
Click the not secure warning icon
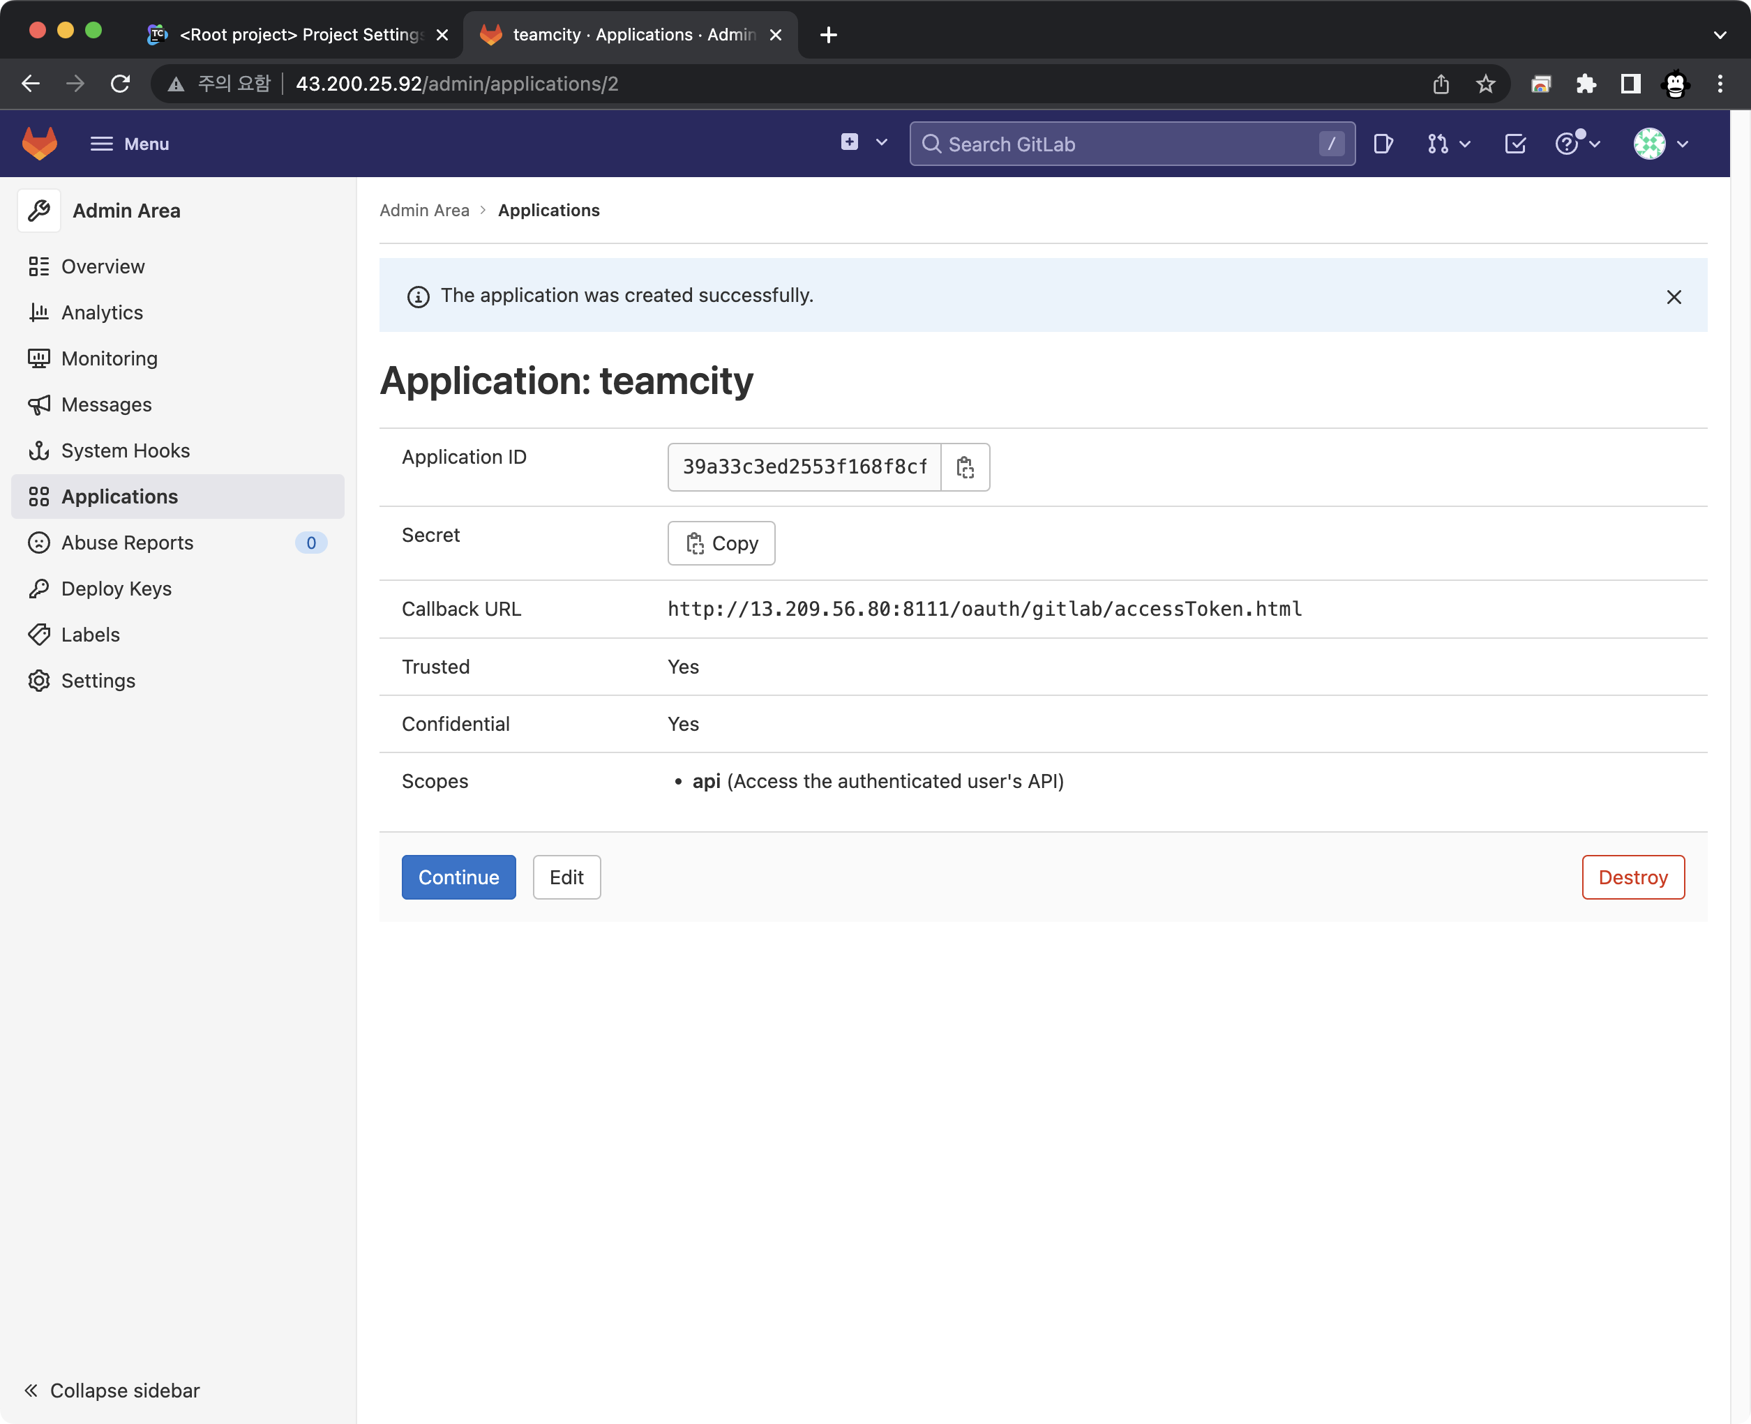pyautogui.click(x=176, y=84)
